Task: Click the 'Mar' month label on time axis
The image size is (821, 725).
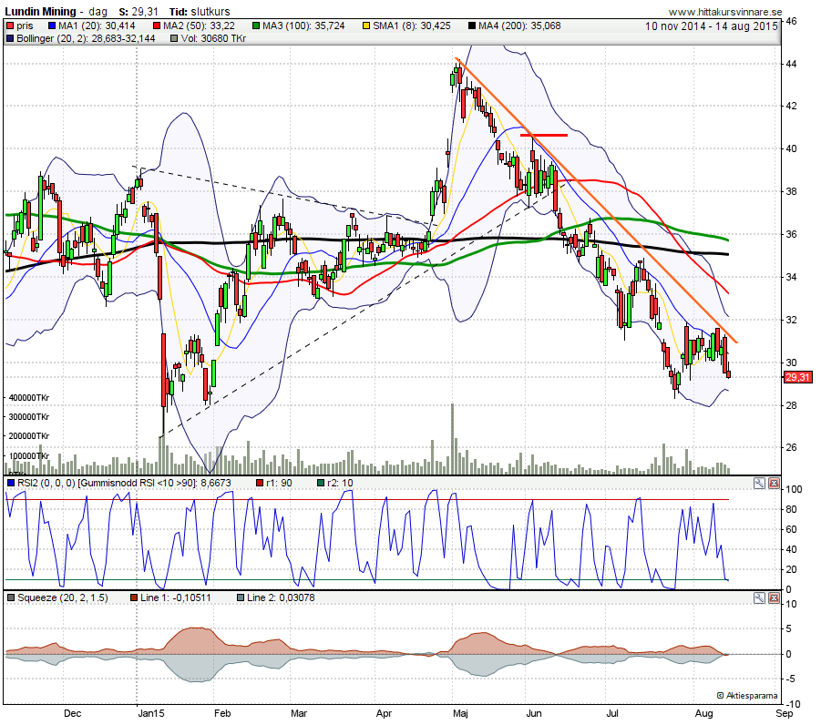Action: 299,713
